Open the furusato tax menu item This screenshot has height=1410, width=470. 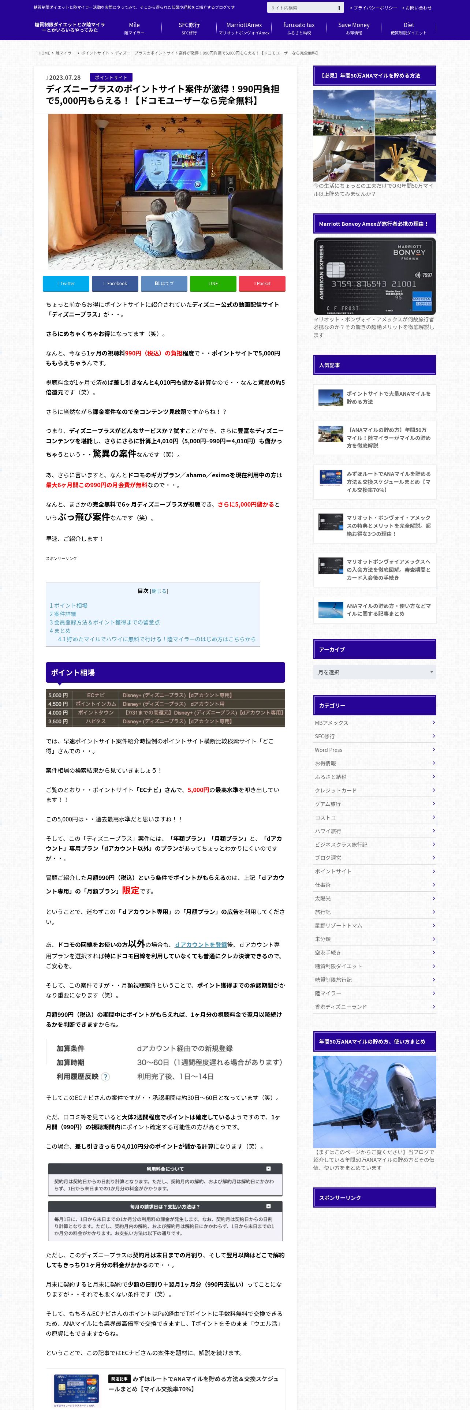(299, 29)
